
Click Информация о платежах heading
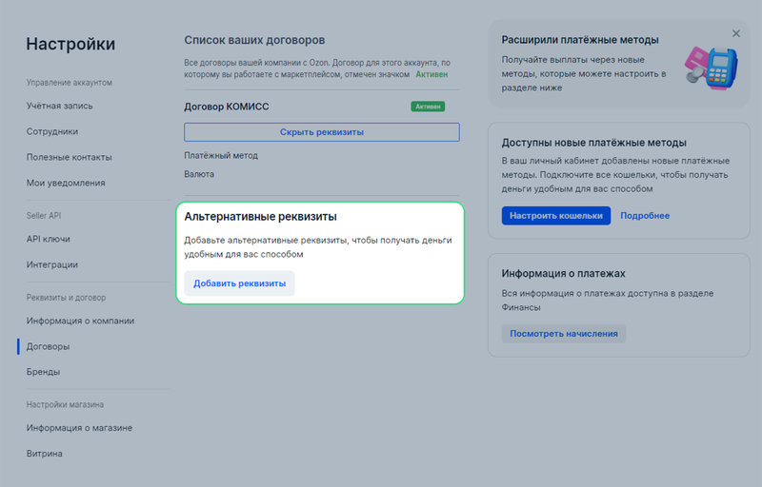pos(563,273)
